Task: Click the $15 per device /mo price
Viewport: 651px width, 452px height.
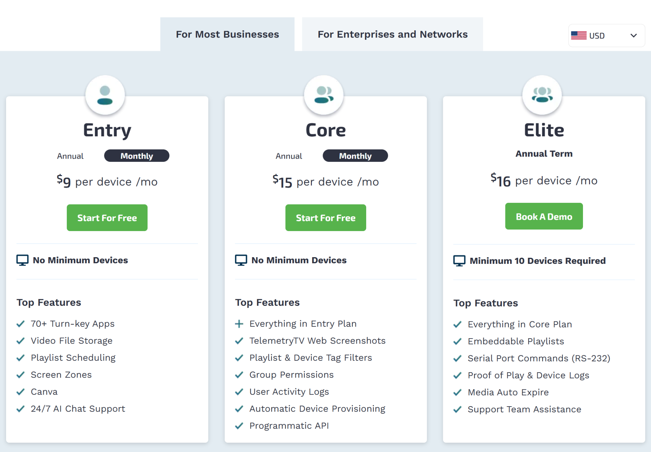Action: pos(326,181)
